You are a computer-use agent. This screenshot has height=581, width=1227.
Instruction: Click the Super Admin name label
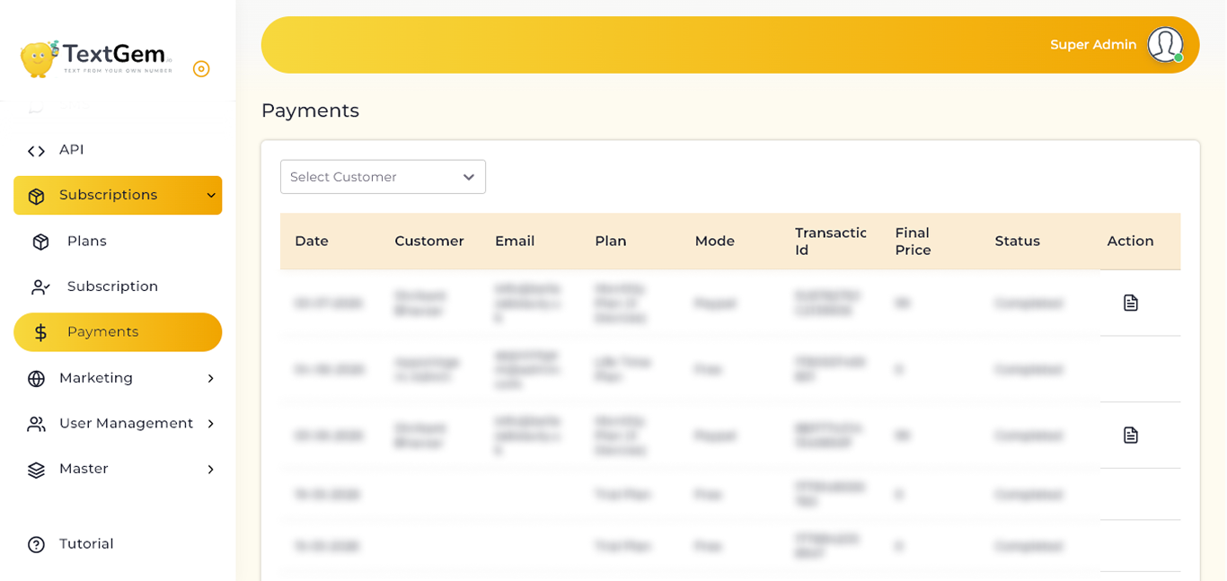point(1093,45)
